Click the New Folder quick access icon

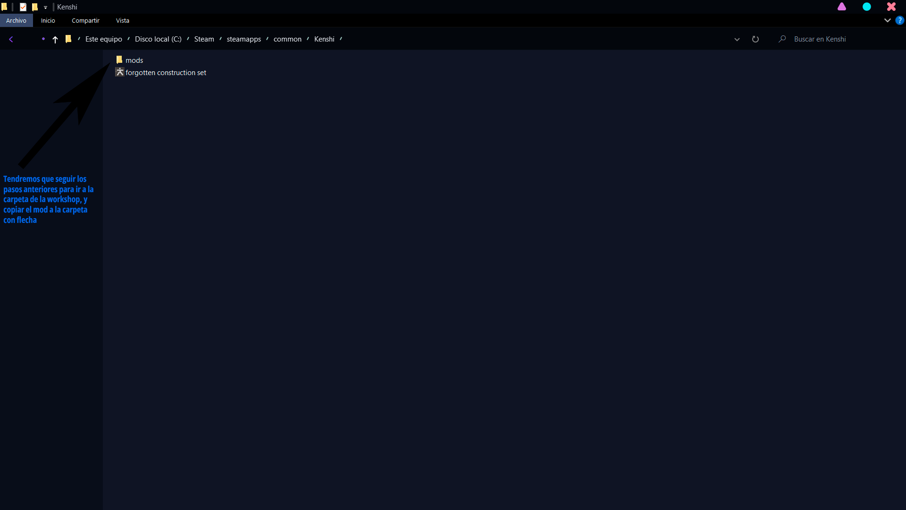34,7
